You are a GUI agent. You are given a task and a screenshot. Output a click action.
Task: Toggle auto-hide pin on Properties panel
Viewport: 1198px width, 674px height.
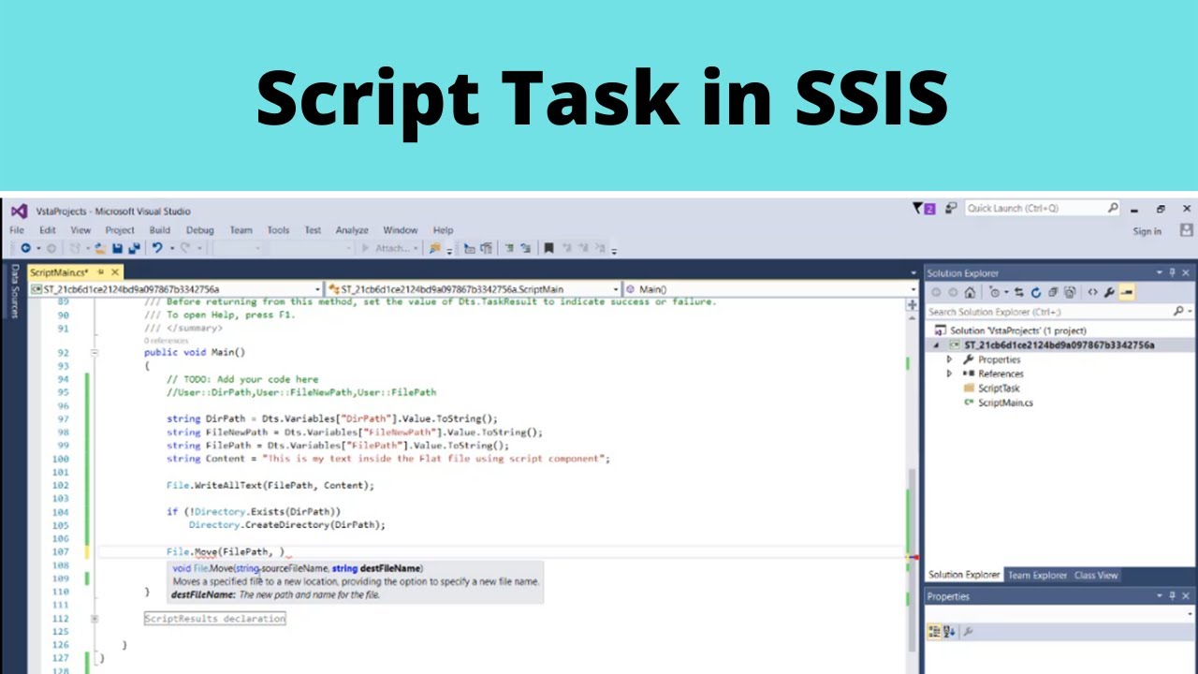[x=1172, y=596]
